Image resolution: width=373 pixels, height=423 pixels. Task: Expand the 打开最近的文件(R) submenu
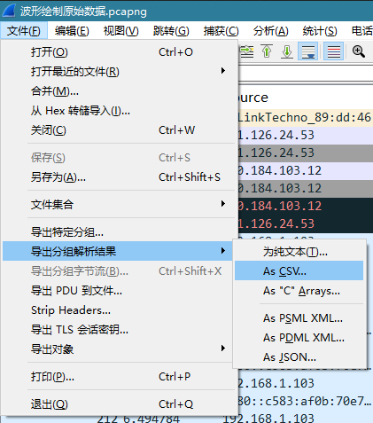pyautogui.click(x=119, y=71)
